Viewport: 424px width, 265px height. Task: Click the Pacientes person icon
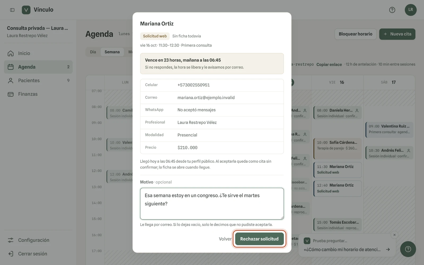[x=11, y=81]
